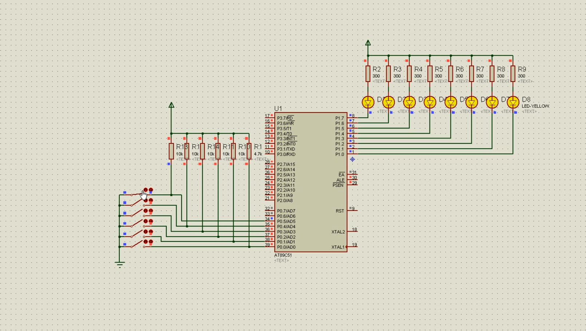Click the P1.7 pin label

click(340, 118)
